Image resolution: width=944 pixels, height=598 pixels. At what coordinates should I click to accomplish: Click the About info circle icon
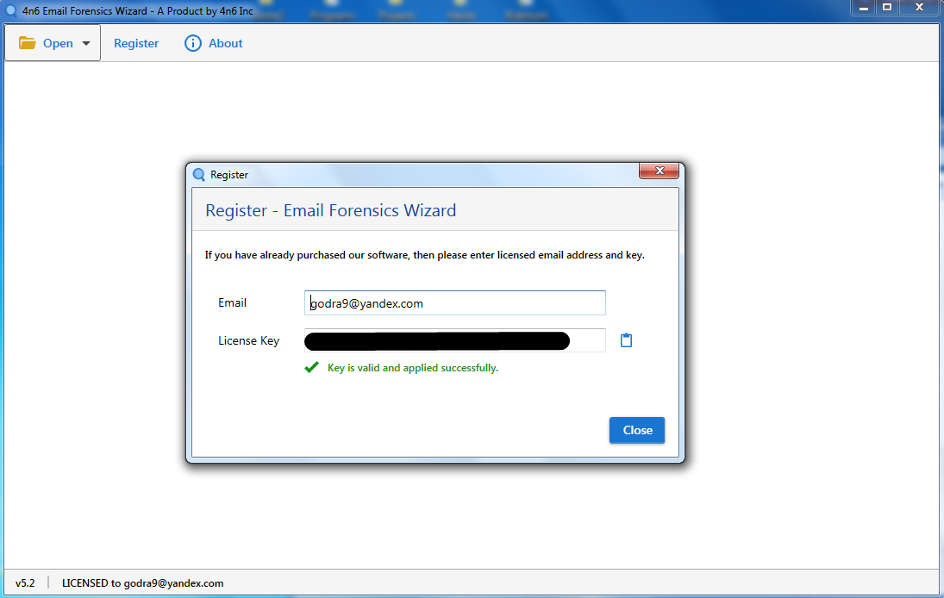[x=192, y=43]
